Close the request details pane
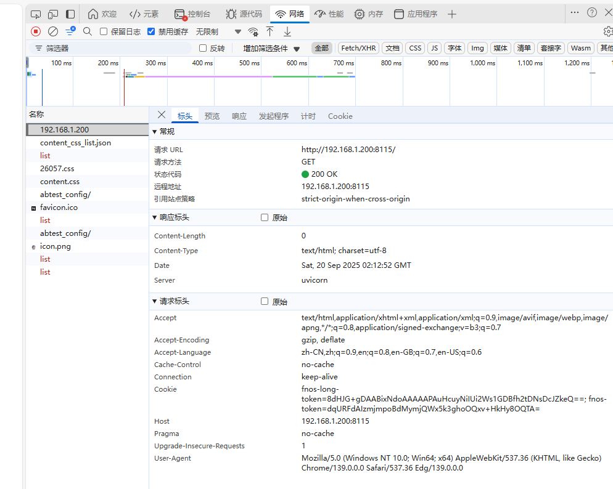The height and width of the screenshot is (489, 613). coord(162,115)
